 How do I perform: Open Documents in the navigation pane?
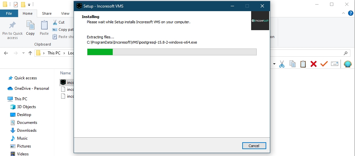[24, 122]
